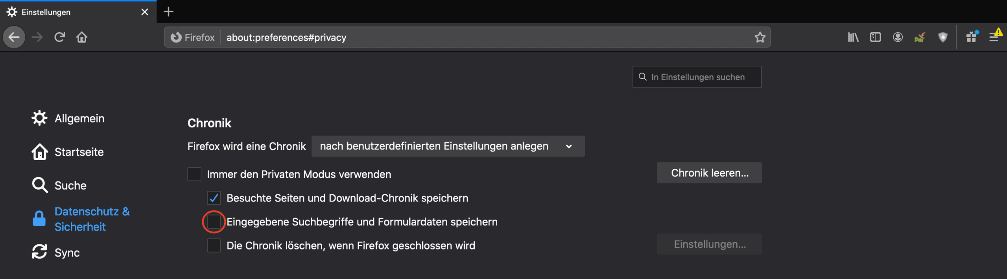Image resolution: width=1007 pixels, height=279 pixels.
Task: Open the Firefox Library menu
Action: [x=853, y=37]
